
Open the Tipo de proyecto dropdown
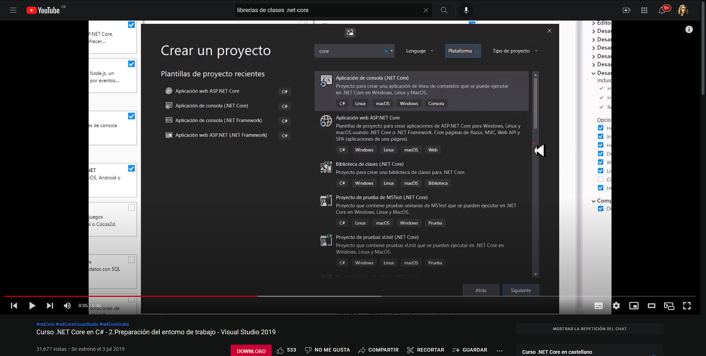tap(515, 51)
